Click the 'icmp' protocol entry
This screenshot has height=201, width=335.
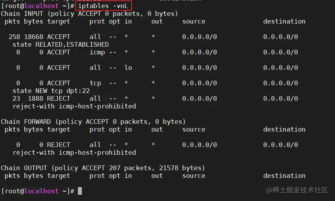coord(97,52)
